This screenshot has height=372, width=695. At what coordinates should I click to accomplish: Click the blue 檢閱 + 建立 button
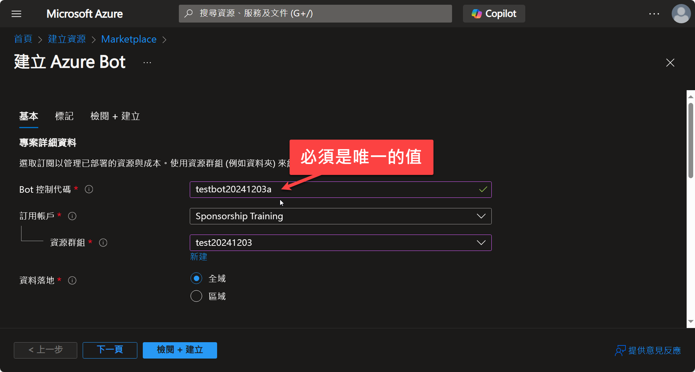click(x=180, y=350)
